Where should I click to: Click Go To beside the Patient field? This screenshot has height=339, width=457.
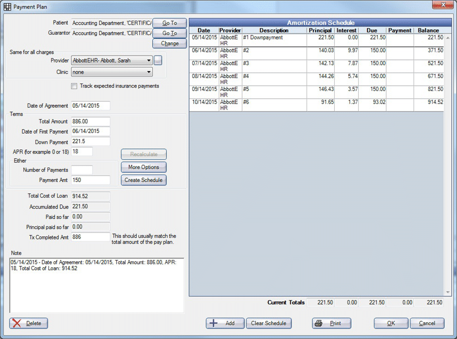coord(169,23)
